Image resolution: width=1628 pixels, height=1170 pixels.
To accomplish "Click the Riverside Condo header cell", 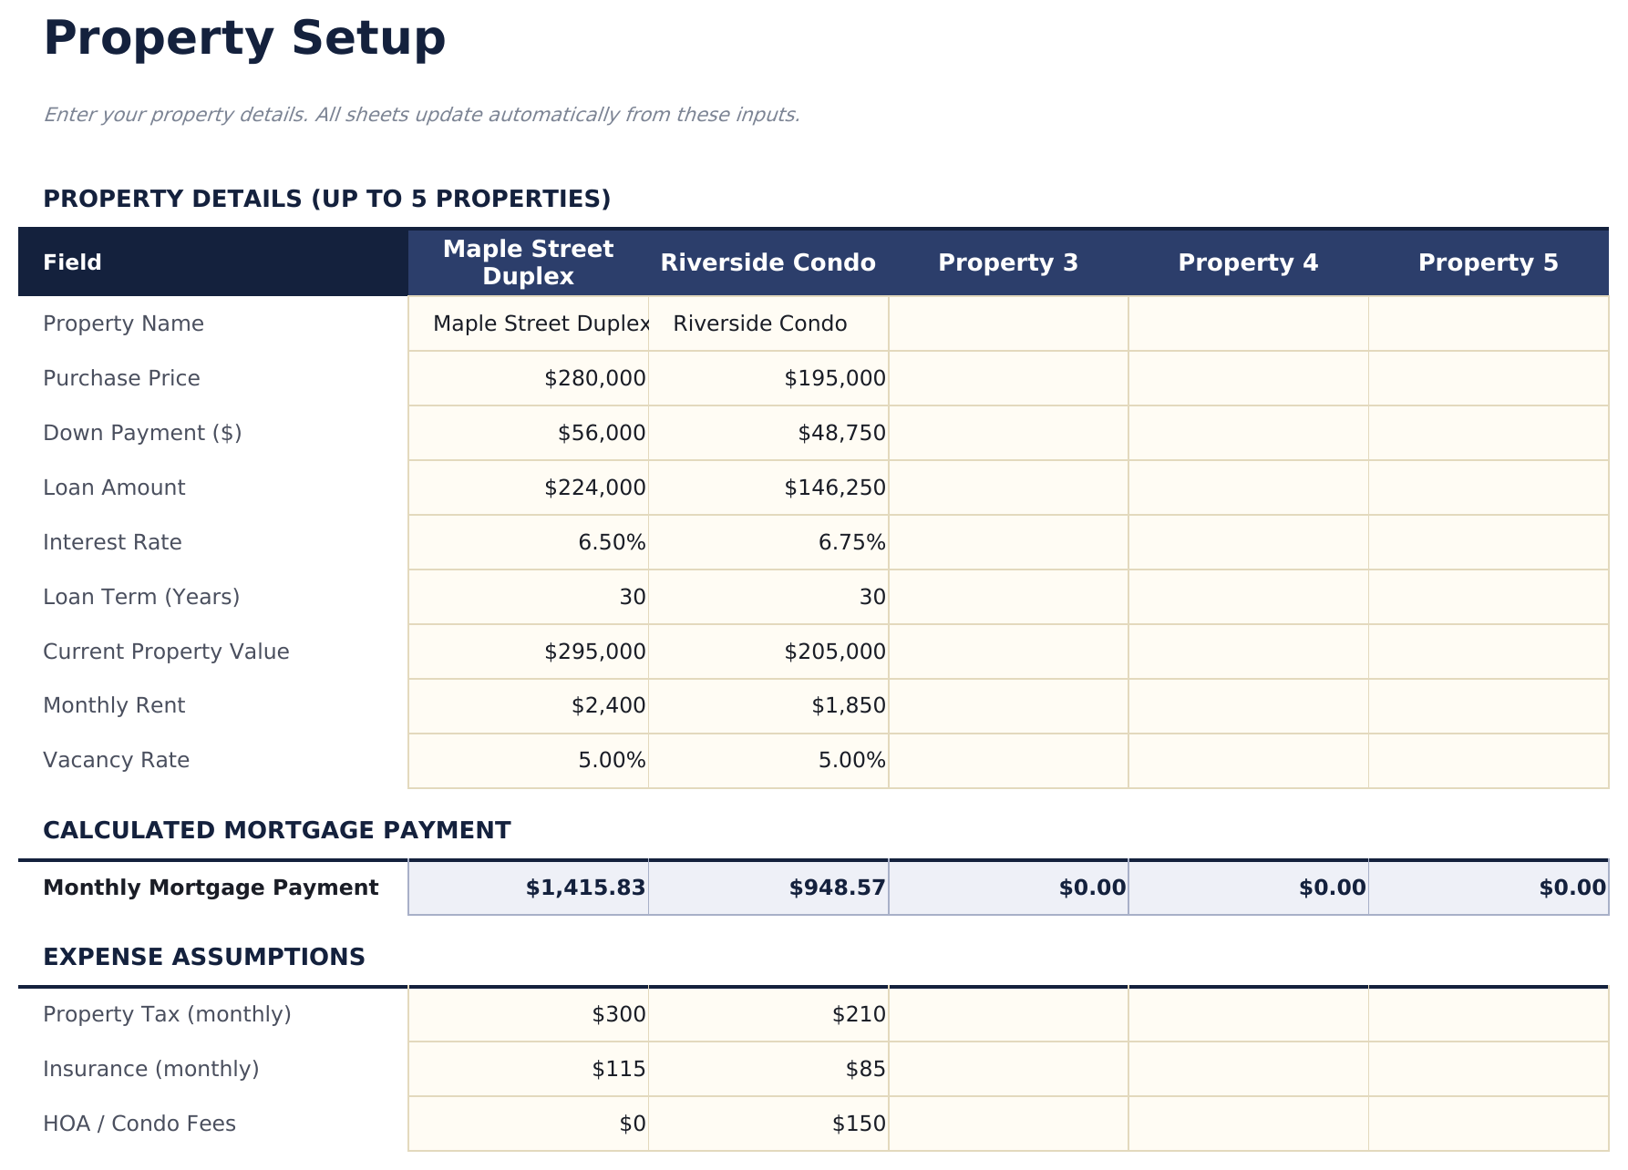I will point(768,262).
